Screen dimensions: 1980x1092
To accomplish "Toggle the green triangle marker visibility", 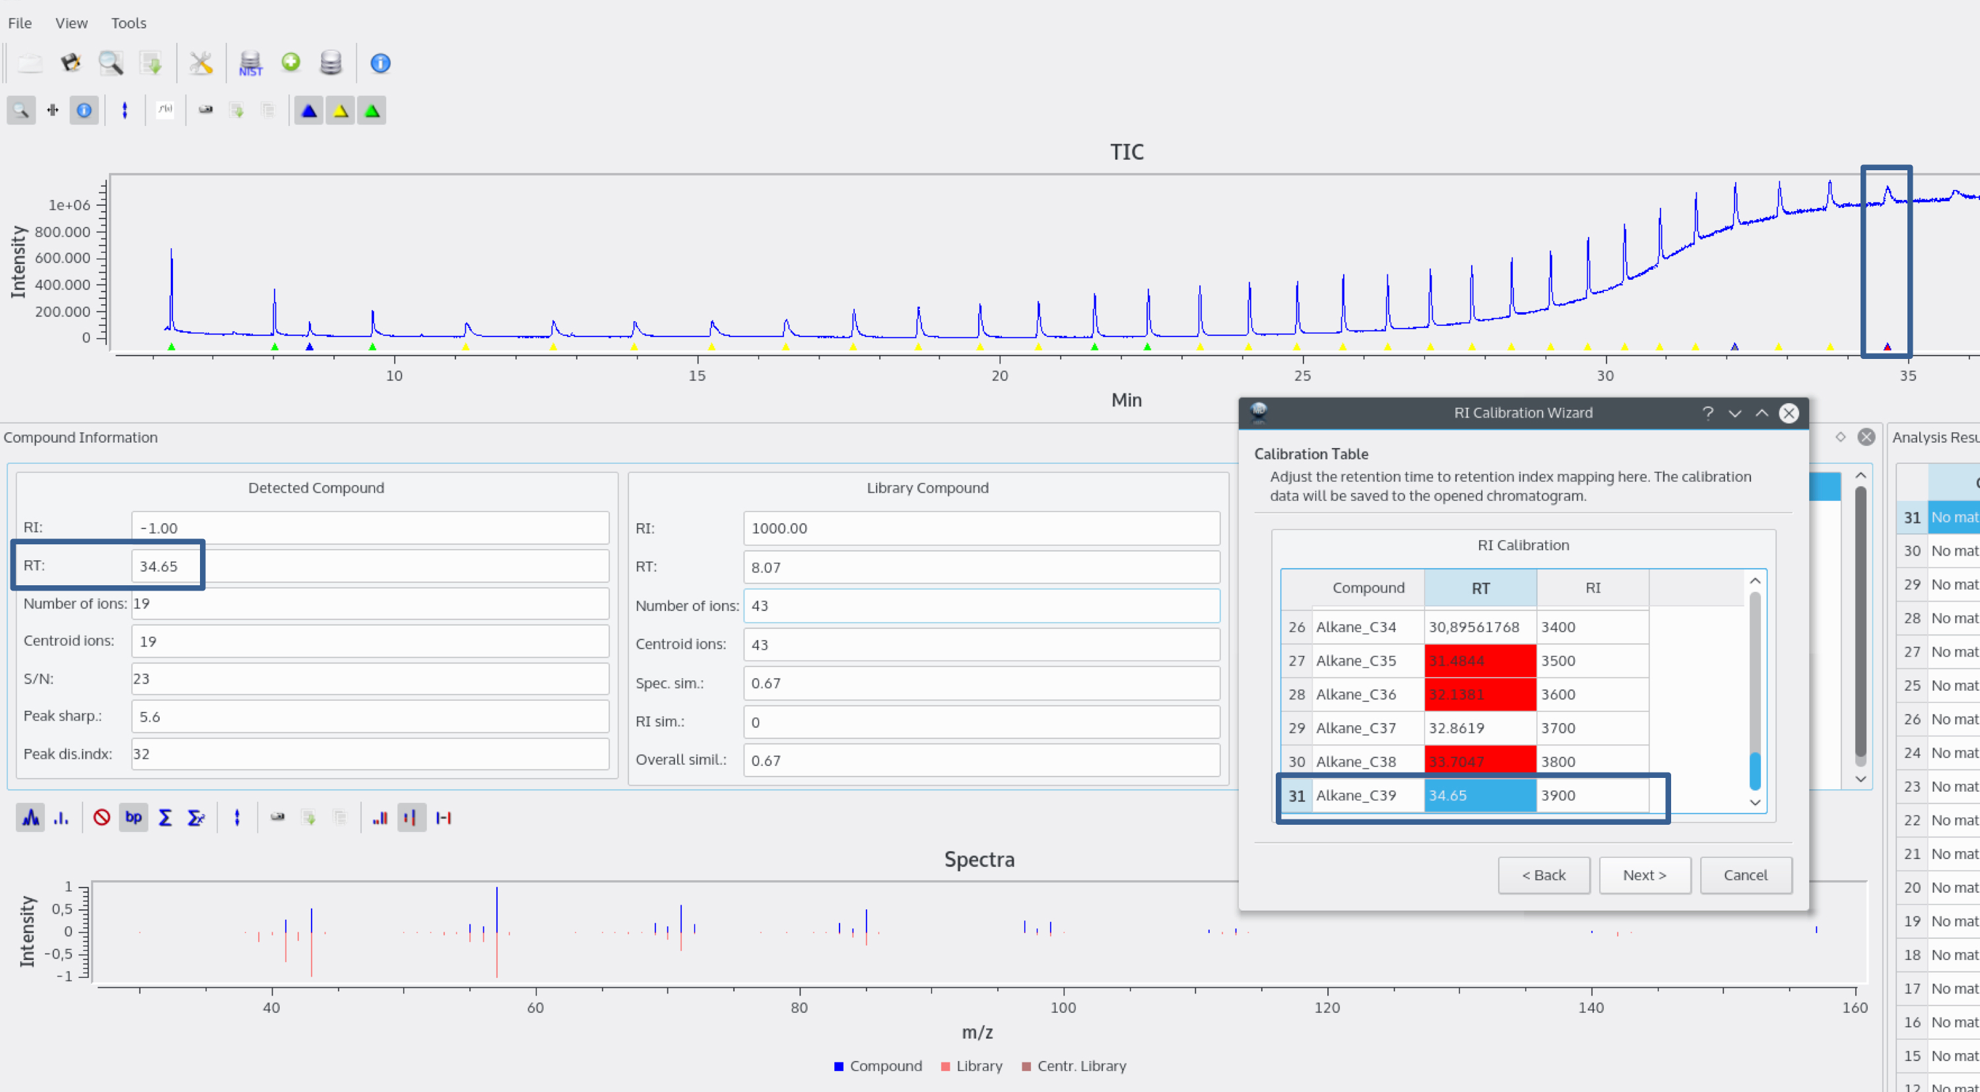I will (x=372, y=111).
